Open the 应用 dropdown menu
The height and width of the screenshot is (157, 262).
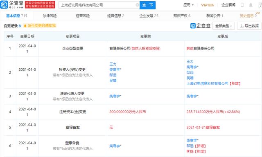188,5
